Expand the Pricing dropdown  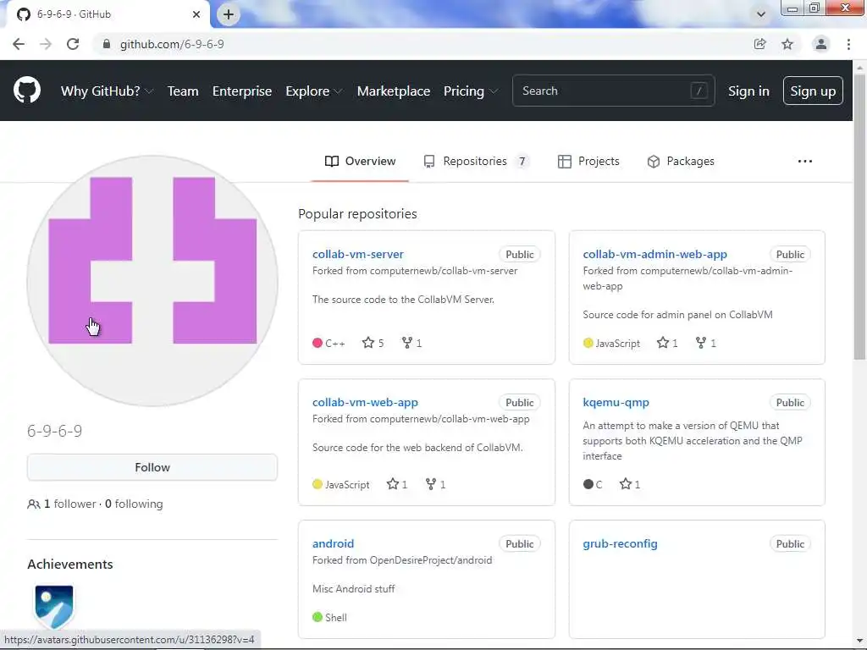coord(470,91)
